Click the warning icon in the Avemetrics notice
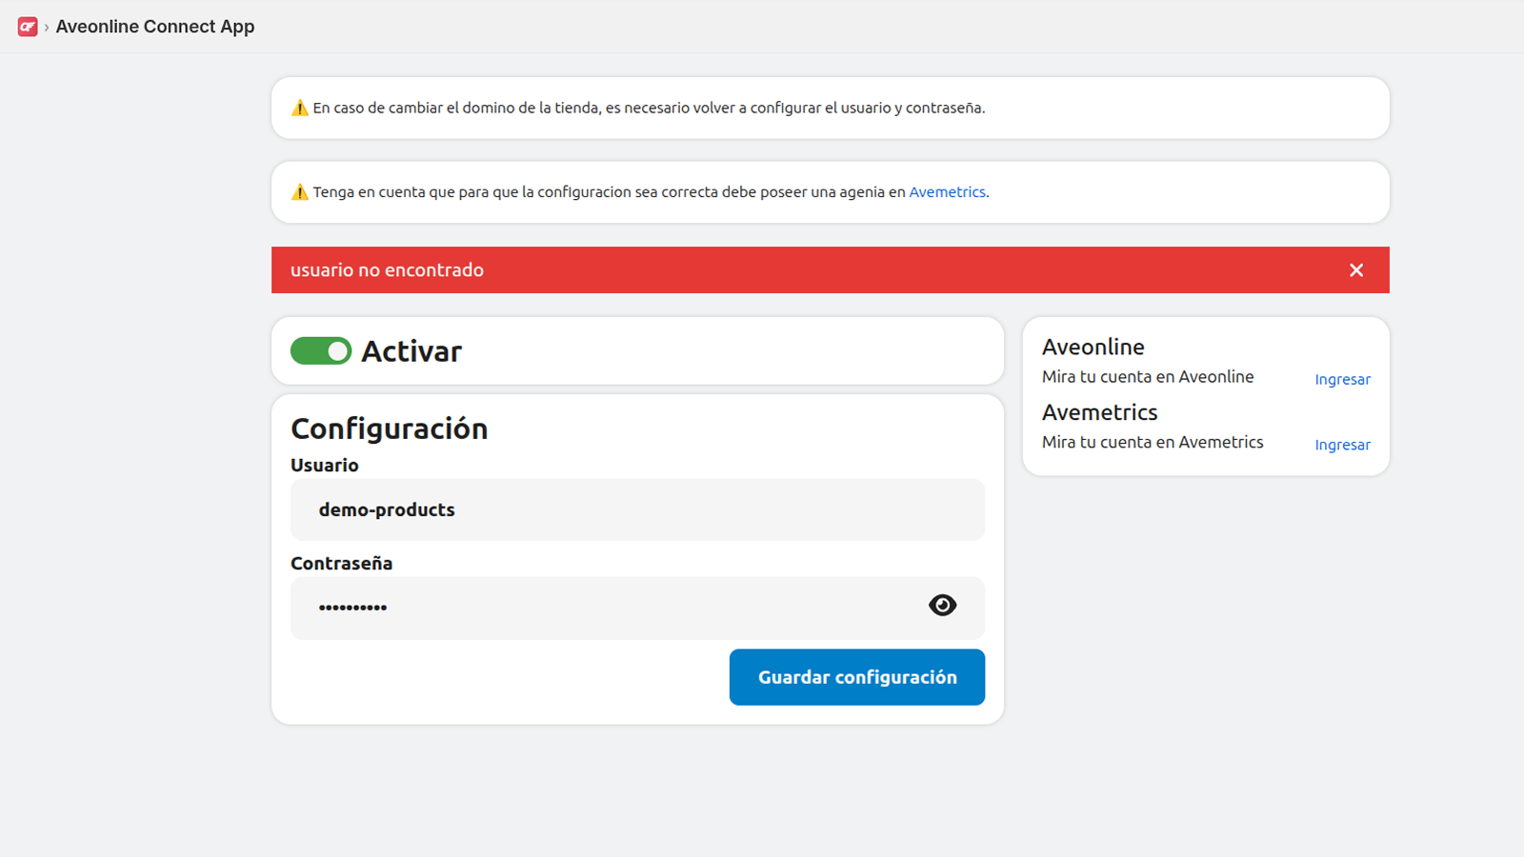The image size is (1524, 857). [299, 191]
